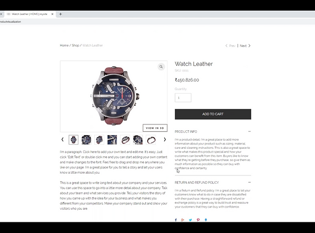Open a new browser tab
The height and width of the screenshot is (233, 315).
(x=60, y=14)
